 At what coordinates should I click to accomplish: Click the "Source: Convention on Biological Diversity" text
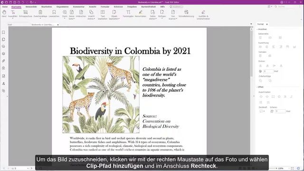click(x=161, y=121)
